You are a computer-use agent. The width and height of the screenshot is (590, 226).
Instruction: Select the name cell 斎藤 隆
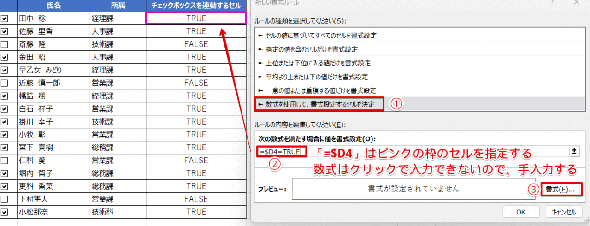(53, 45)
